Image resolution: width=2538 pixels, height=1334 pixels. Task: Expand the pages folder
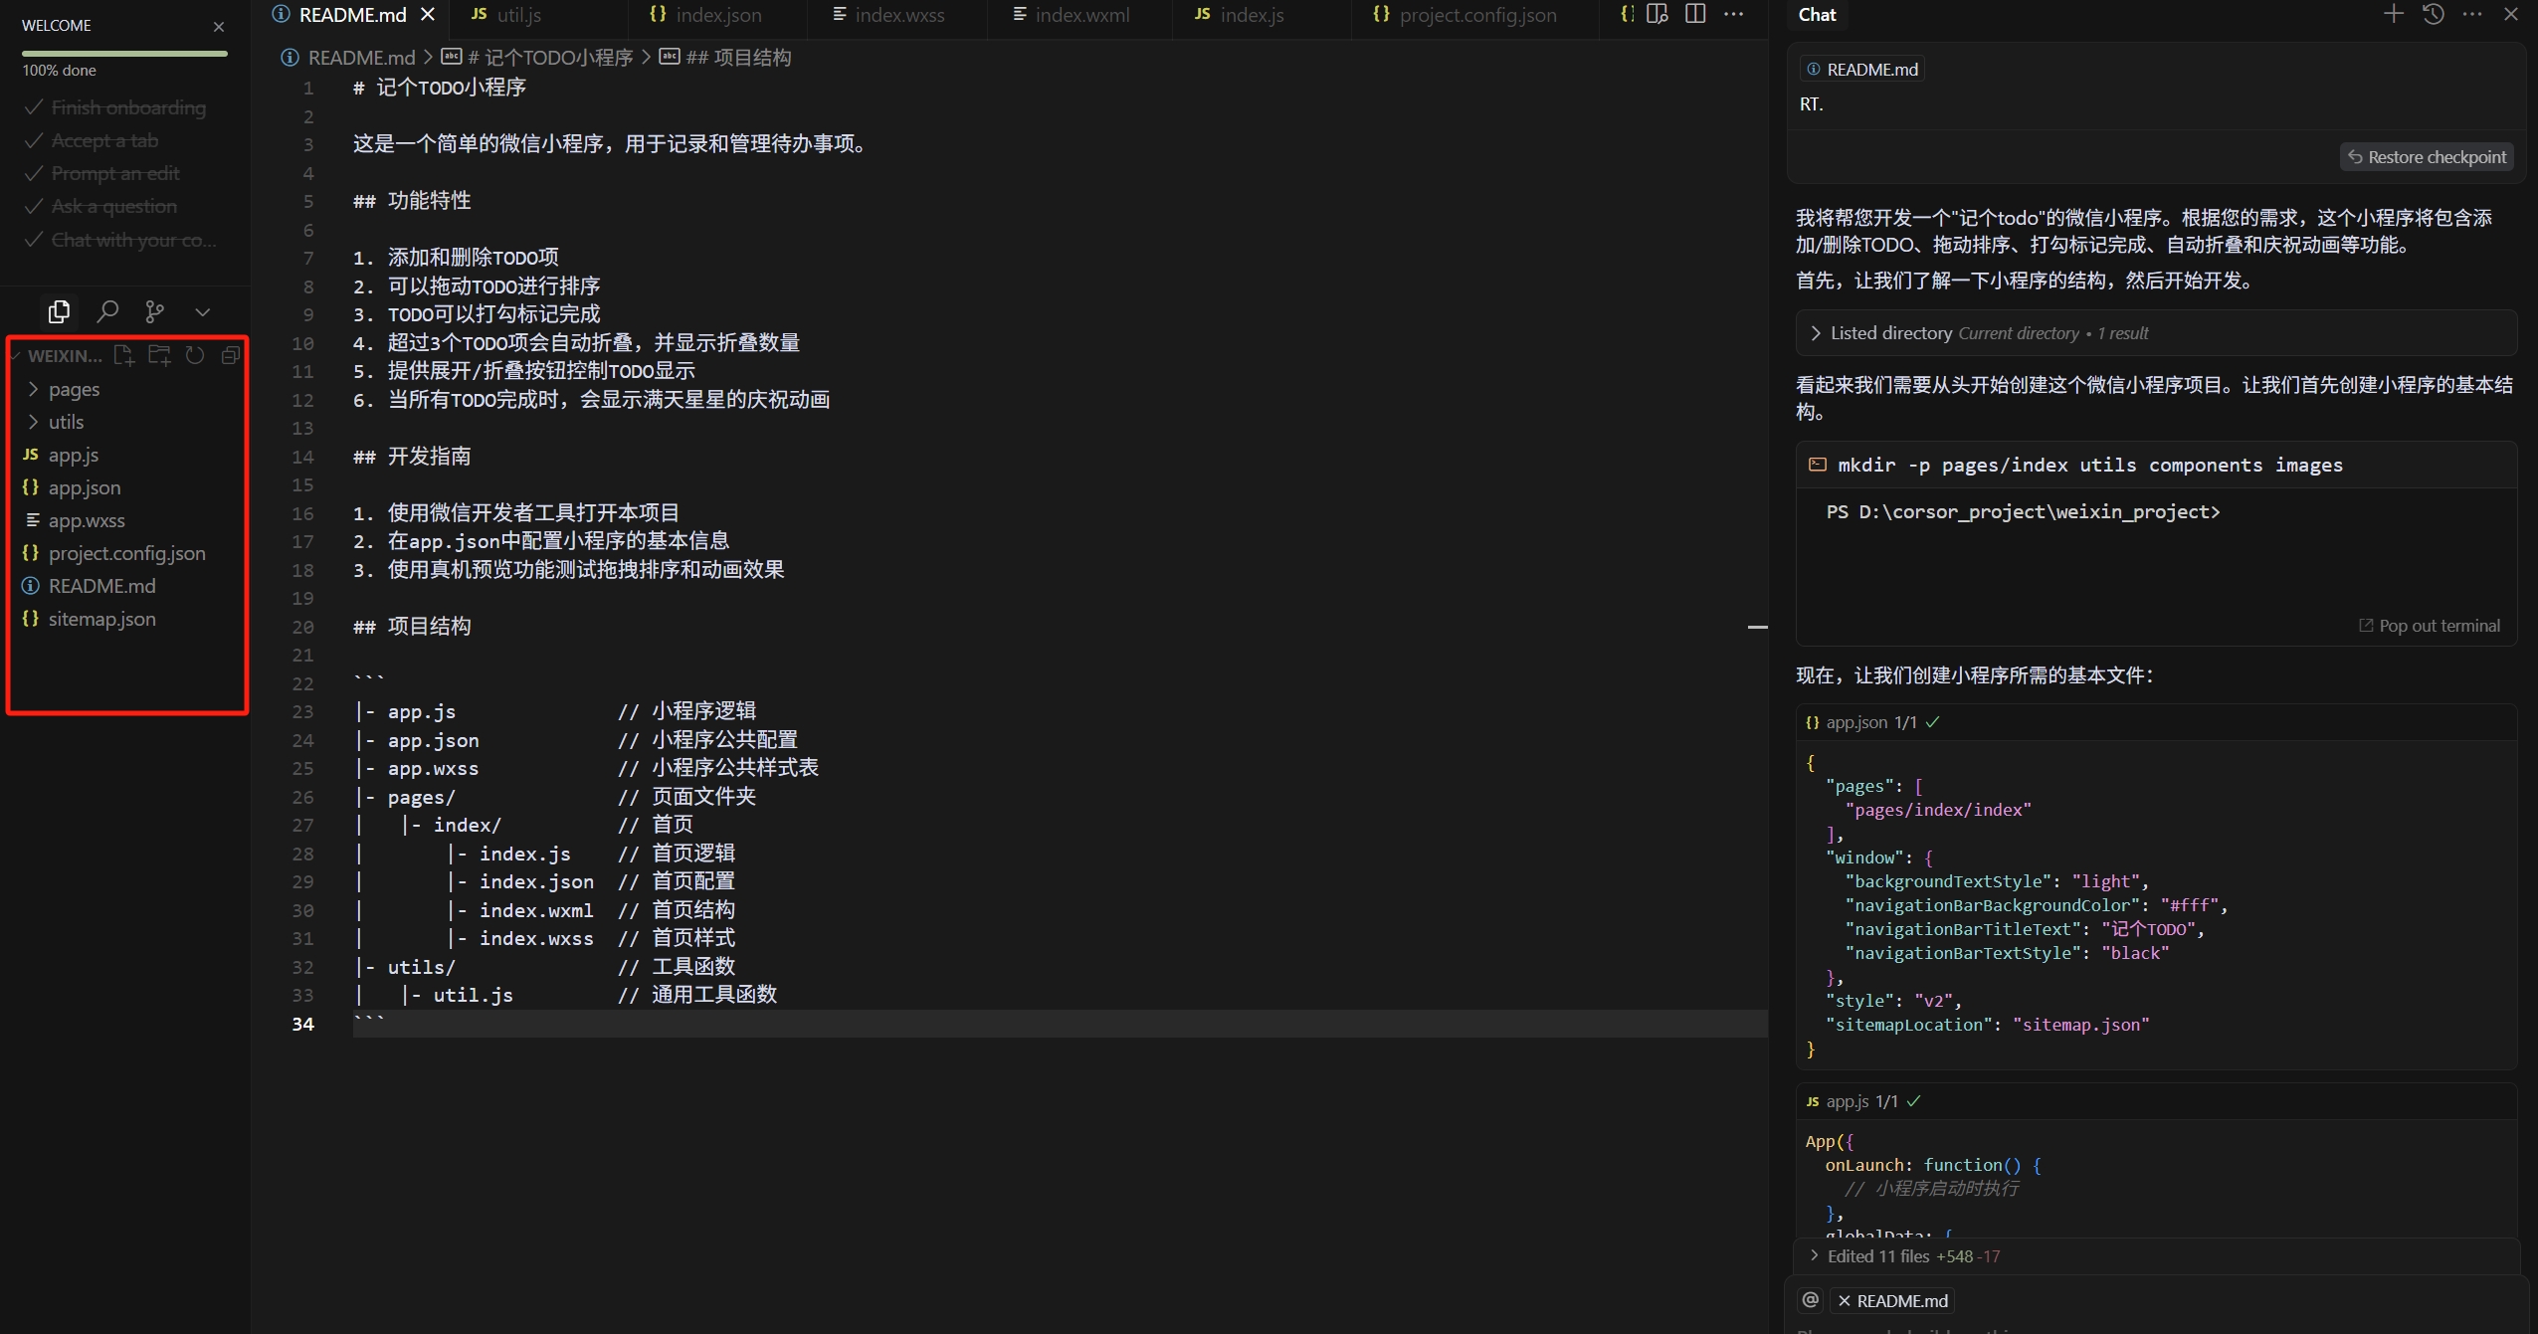pyautogui.click(x=75, y=389)
